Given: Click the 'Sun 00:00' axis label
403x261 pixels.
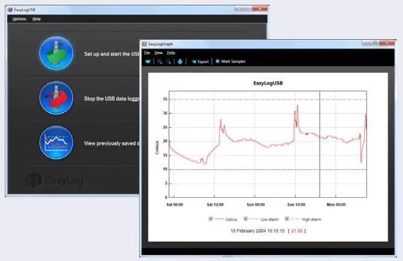Looking at the screenshot, I should pyautogui.click(x=256, y=205).
